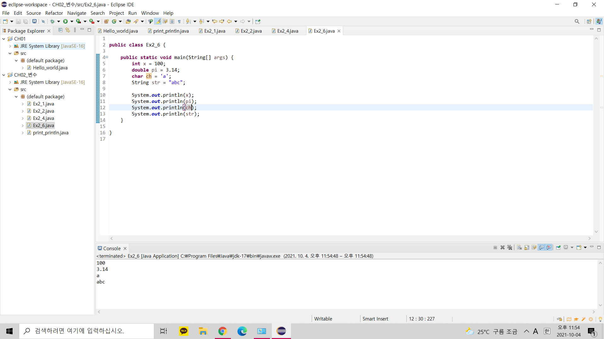This screenshot has width=604, height=339.
Task: Click the Open Type icon in toolbar
Action: point(128,21)
